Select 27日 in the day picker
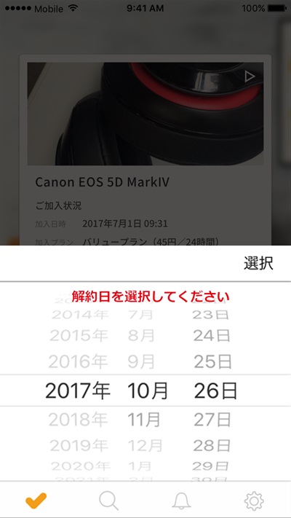Image resolution: width=291 pixels, height=518 pixels. click(x=212, y=420)
